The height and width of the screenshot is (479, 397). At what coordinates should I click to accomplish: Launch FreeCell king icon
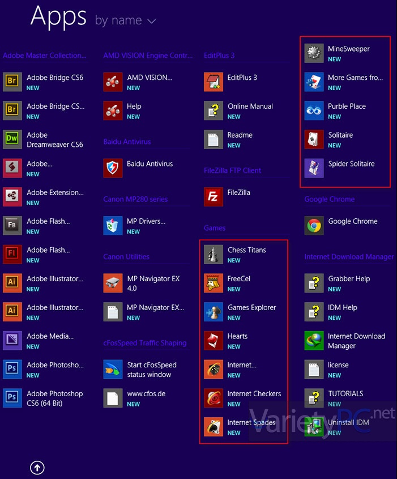point(214,283)
